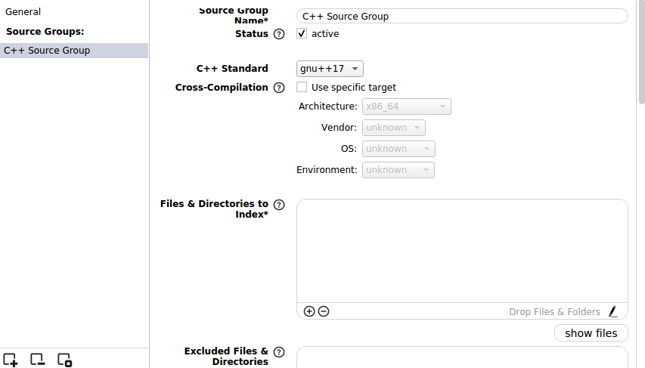Image resolution: width=645 pixels, height=368 pixels.
Task: Open the Architecture x86_64 dropdown
Action: (x=407, y=107)
